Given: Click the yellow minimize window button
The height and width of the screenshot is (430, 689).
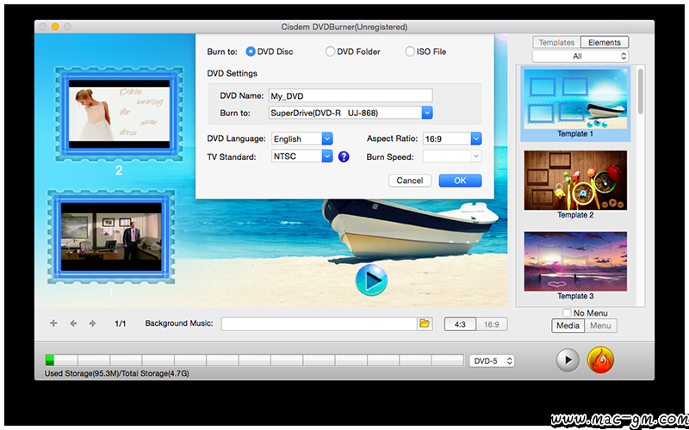Looking at the screenshot, I should point(55,27).
